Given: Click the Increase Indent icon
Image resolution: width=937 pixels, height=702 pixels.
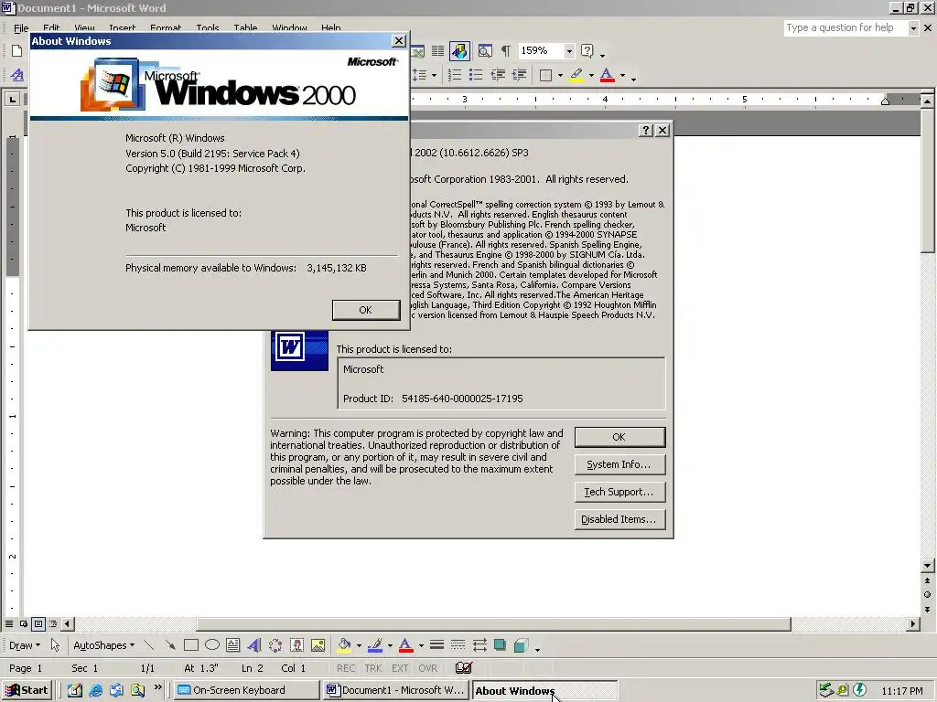Looking at the screenshot, I should (519, 75).
